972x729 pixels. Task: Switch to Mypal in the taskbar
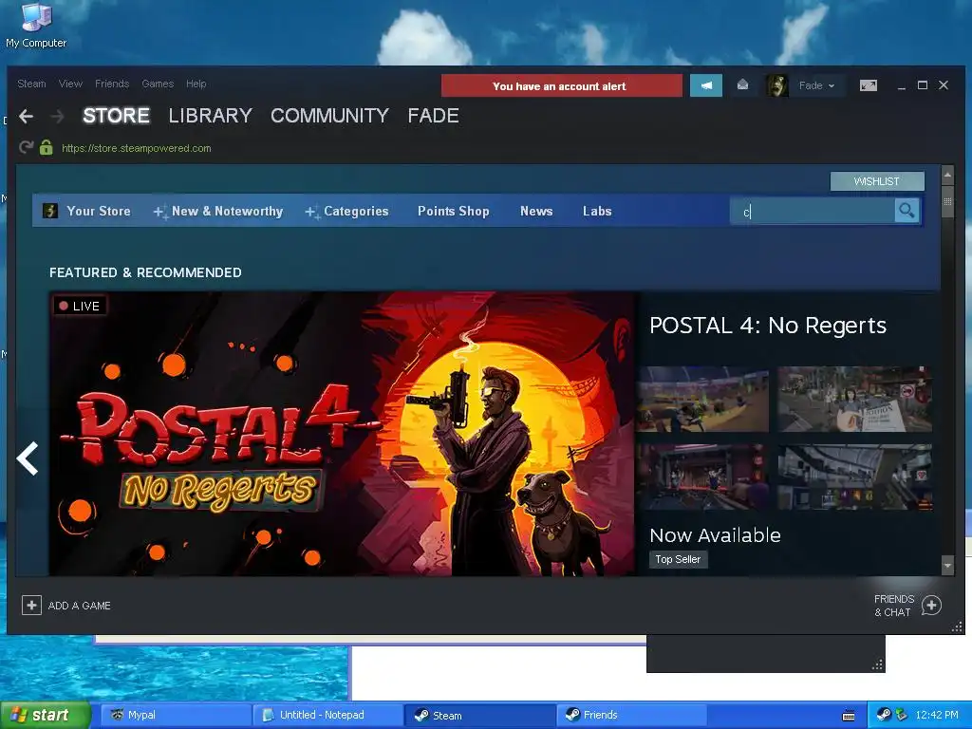[x=177, y=716]
